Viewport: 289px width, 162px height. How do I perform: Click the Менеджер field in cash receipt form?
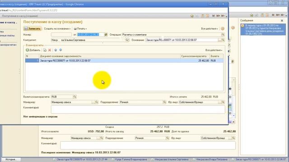click(x=71, y=102)
